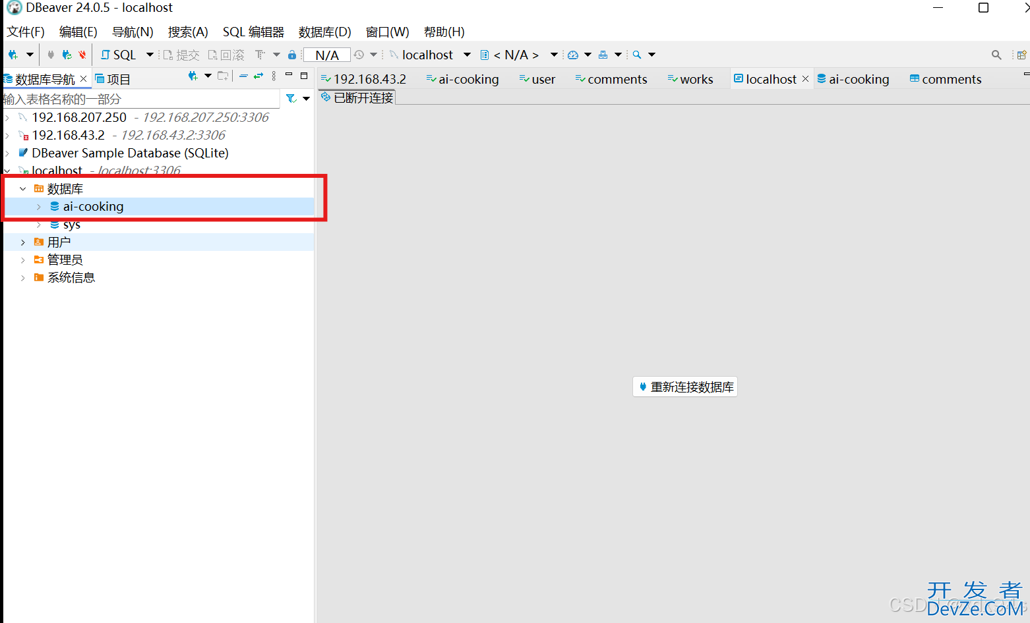Open transaction mode dropdown arrow
The height and width of the screenshot is (623, 1030).
(x=276, y=55)
